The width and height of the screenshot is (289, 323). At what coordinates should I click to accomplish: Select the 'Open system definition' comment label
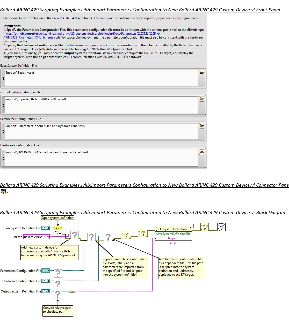(58, 218)
